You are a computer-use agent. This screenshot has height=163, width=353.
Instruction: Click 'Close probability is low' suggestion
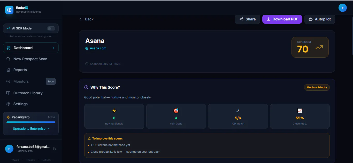pyautogui.click(x=126, y=152)
